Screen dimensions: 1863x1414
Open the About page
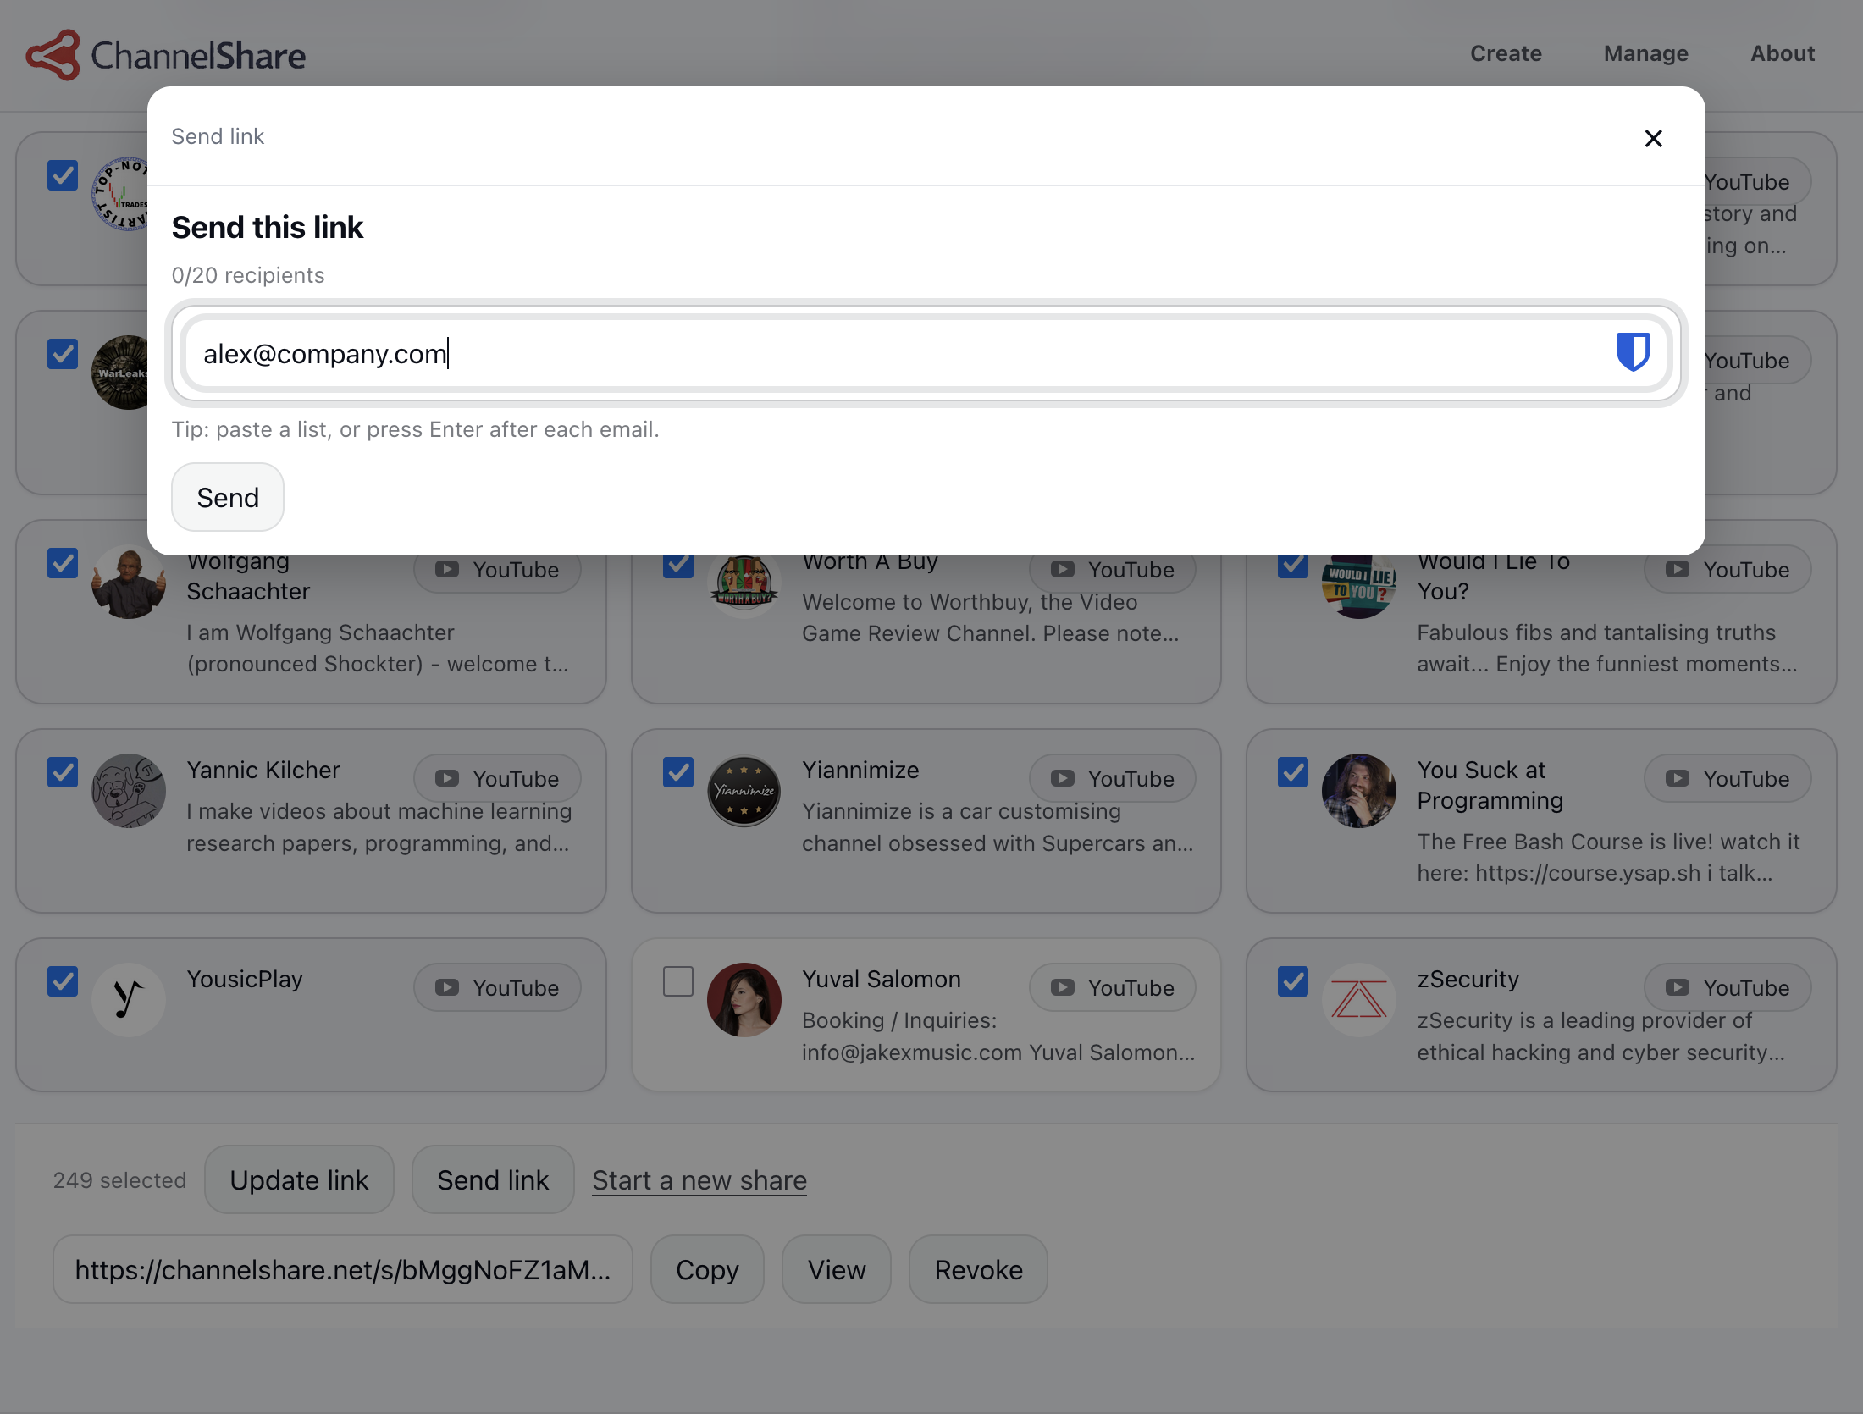(1782, 53)
